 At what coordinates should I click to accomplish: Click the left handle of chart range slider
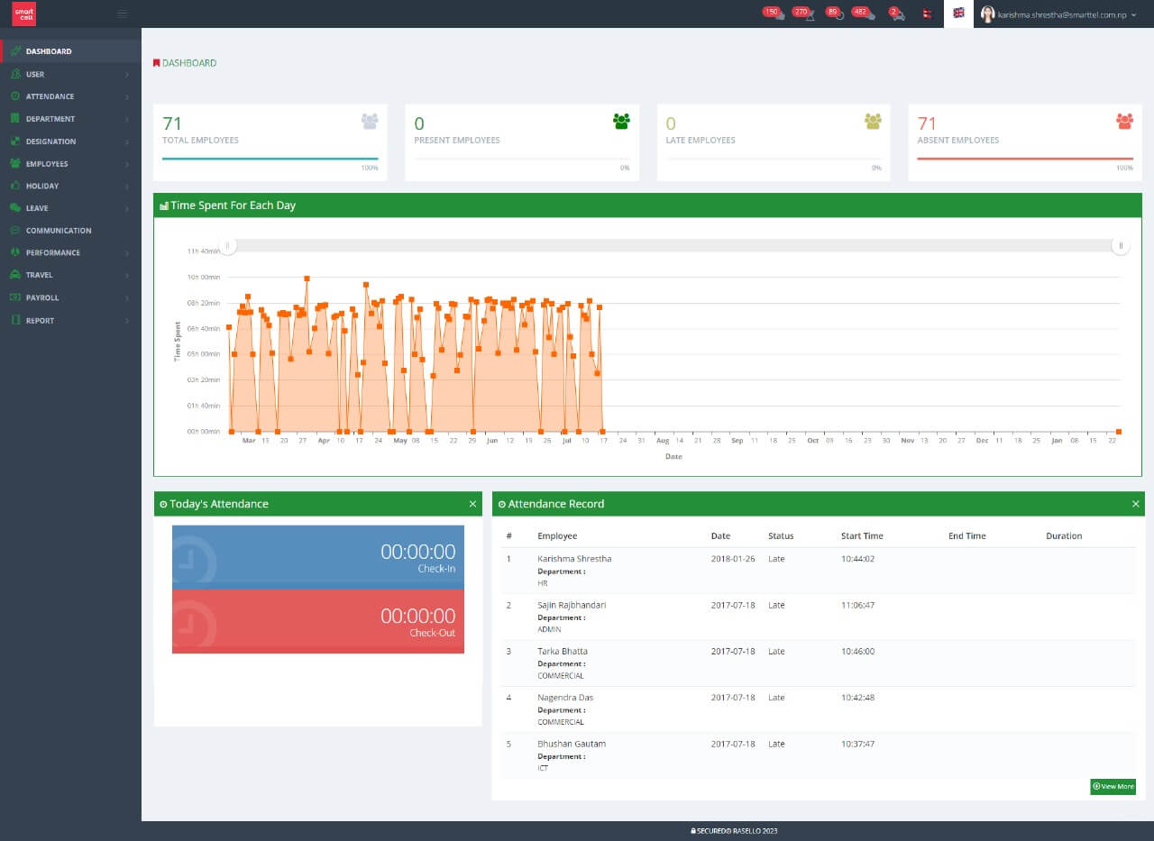point(229,245)
